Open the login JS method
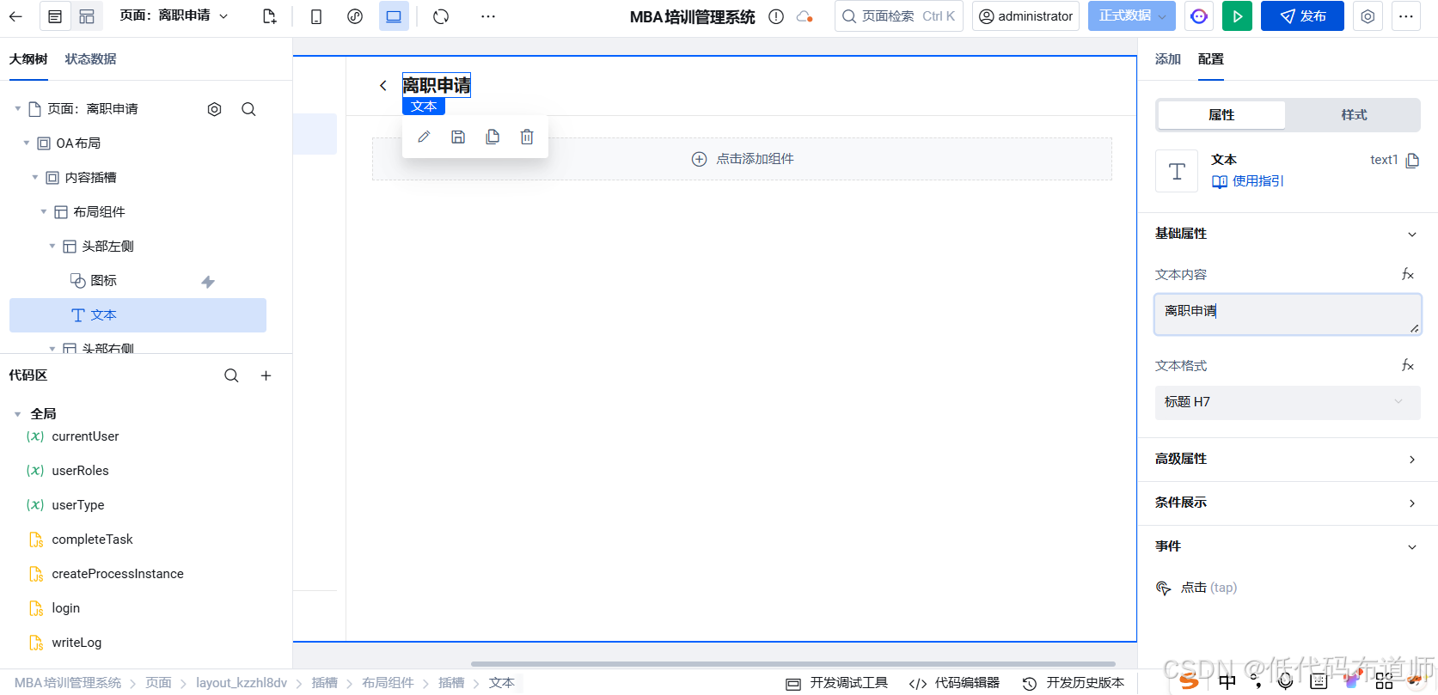 point(65,608)
